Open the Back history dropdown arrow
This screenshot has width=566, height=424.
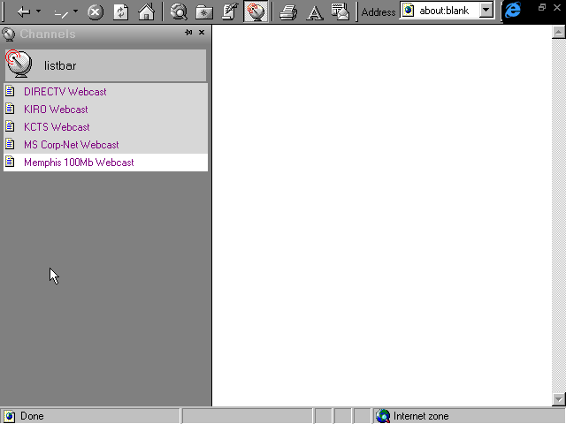[x=38, y=11]
